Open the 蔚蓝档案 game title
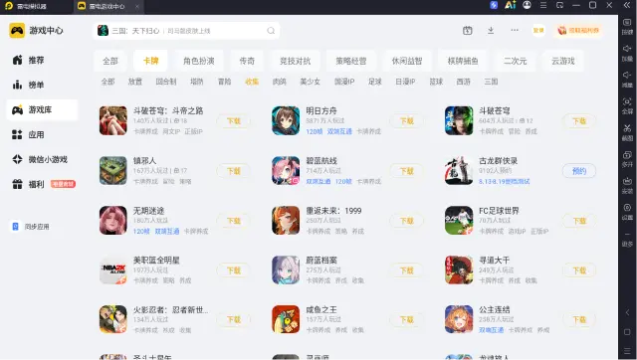This screenshot has width=637, height=360. click(x=321, y=261)
